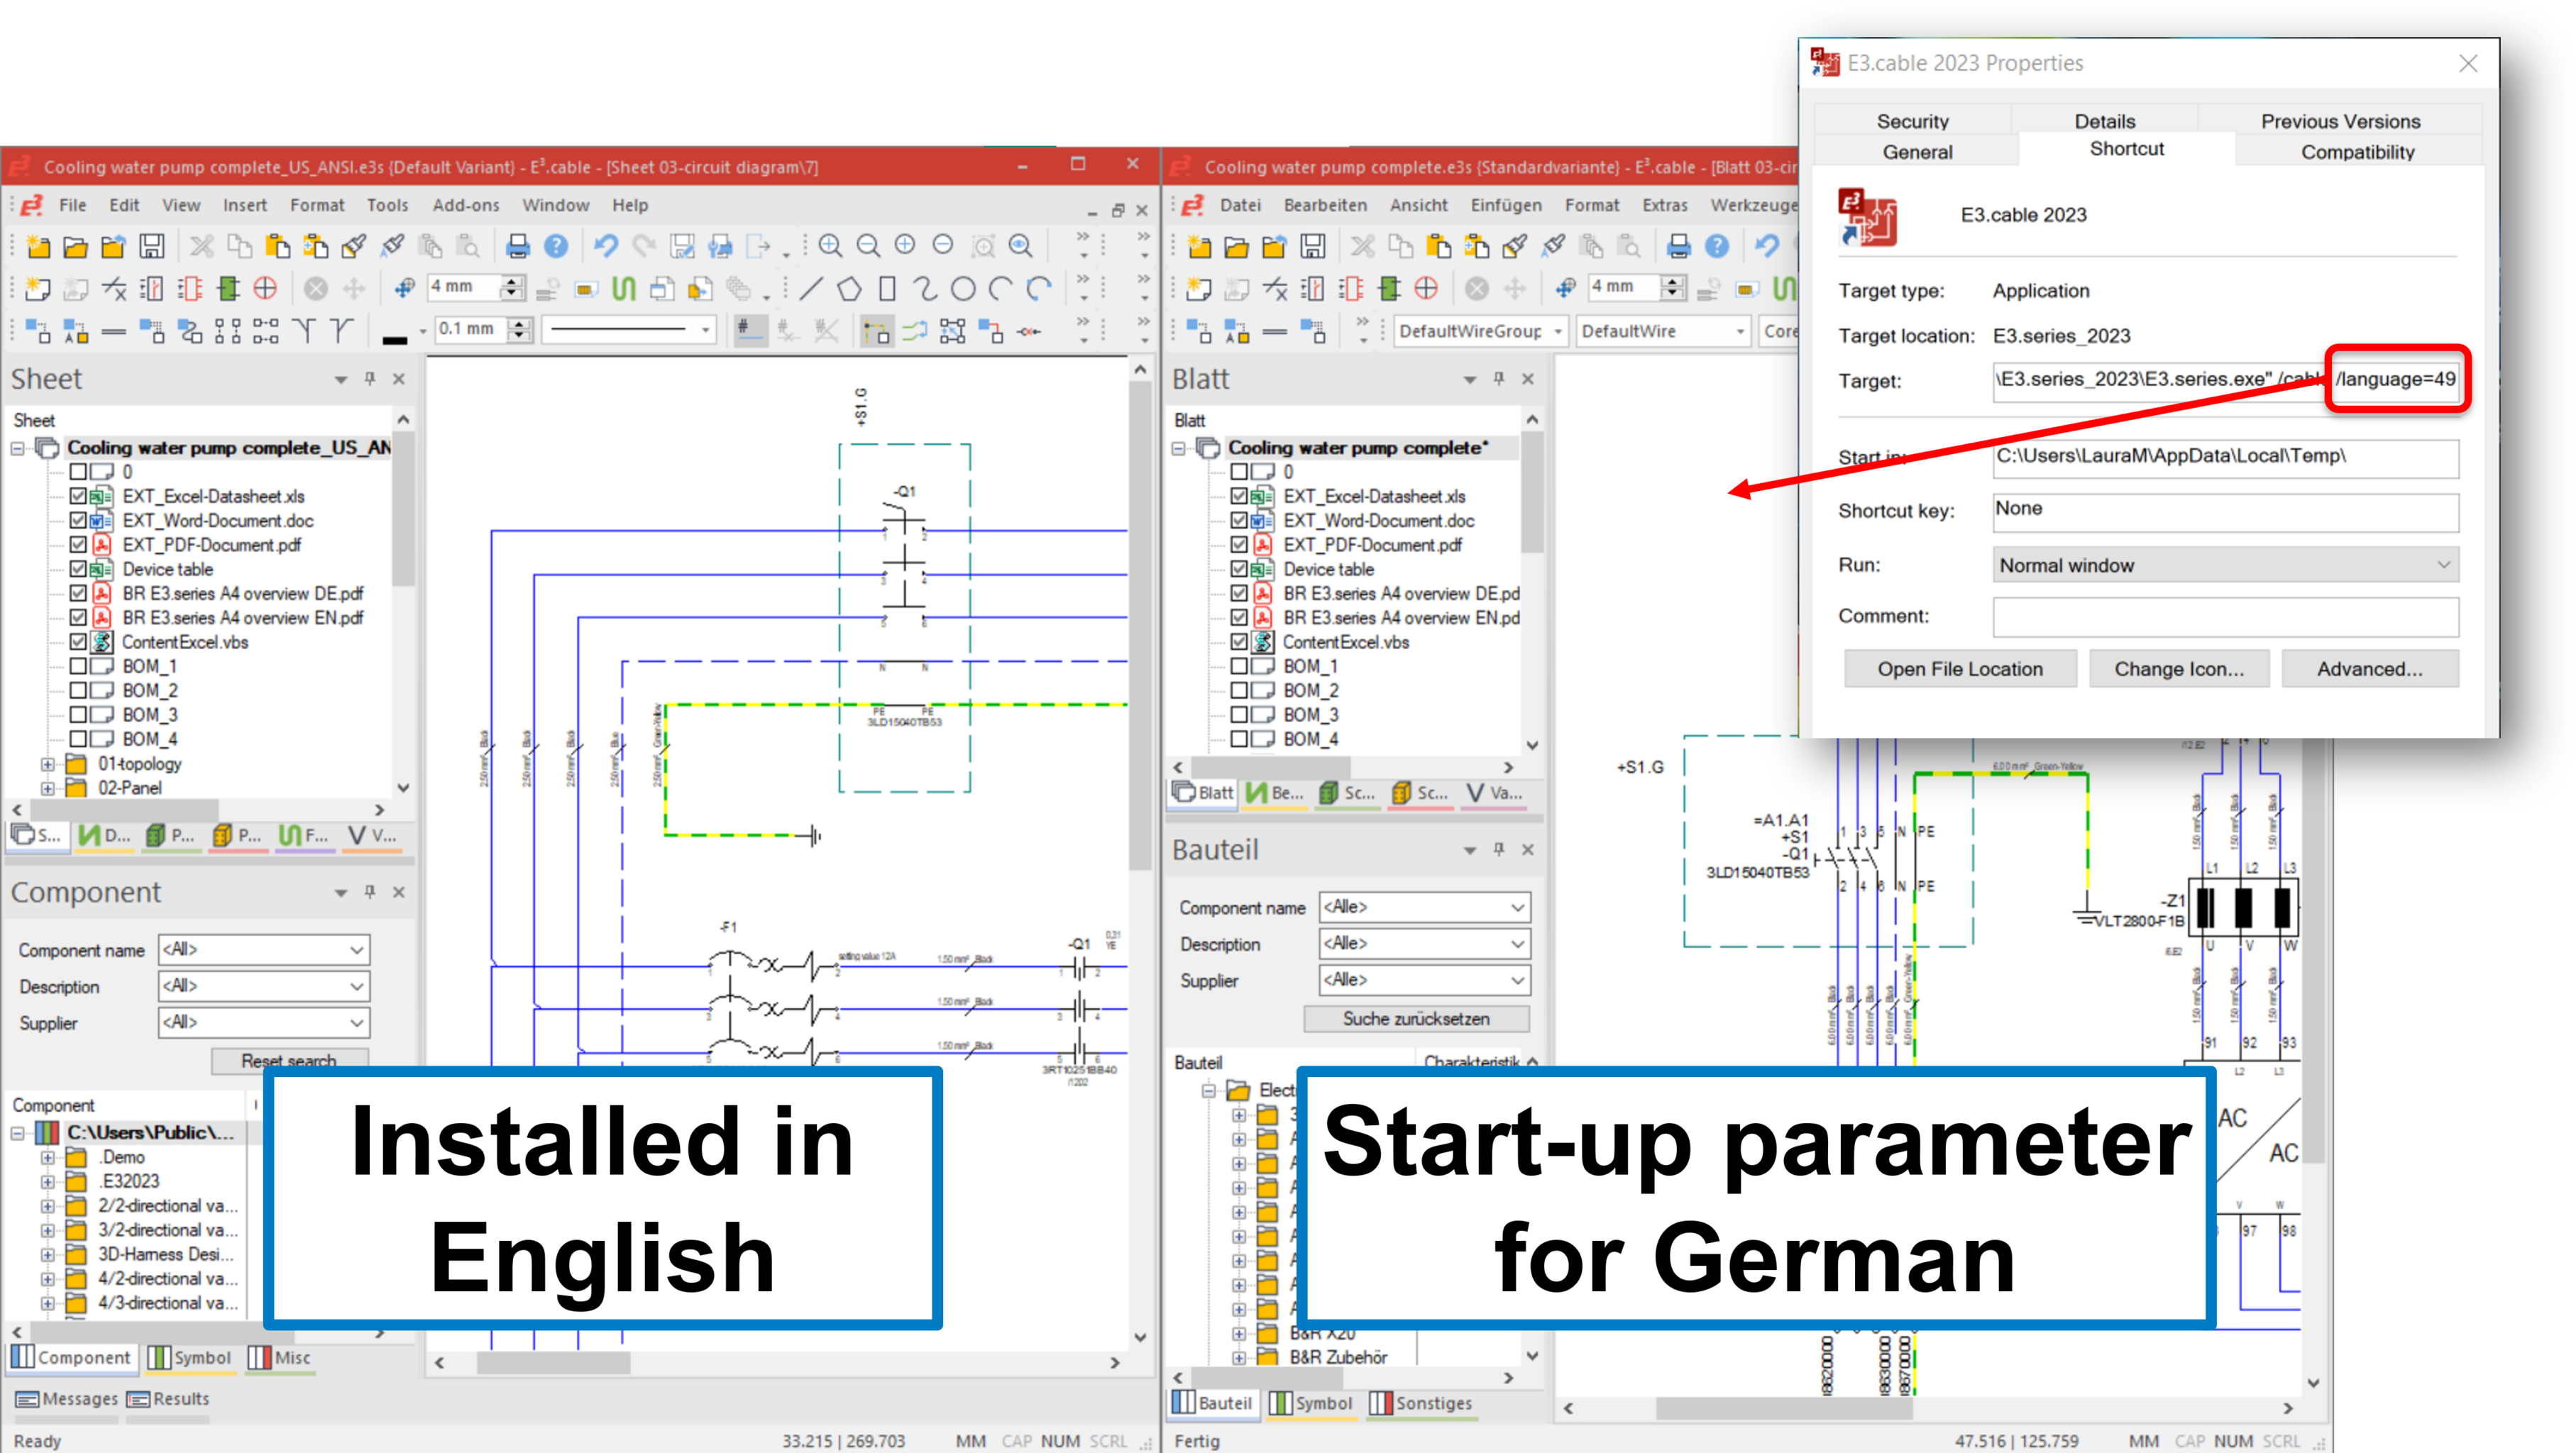
Task: Click Zoom In magnifier in English toolbar
Action: tap(830, 246)
